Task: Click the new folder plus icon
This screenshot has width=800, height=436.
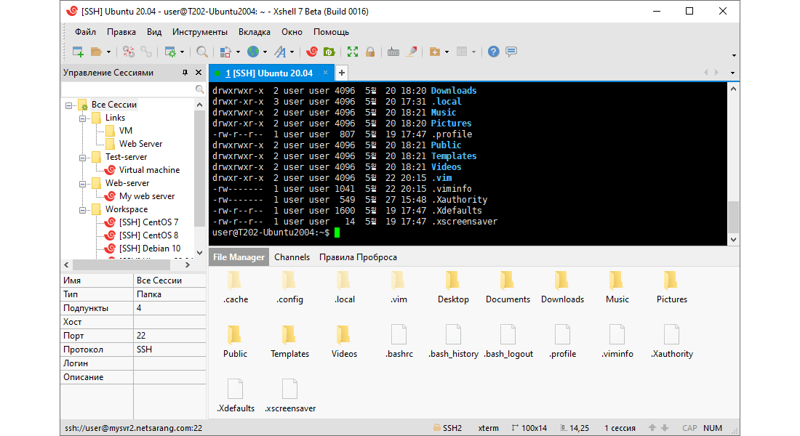Action: point(435,52)
